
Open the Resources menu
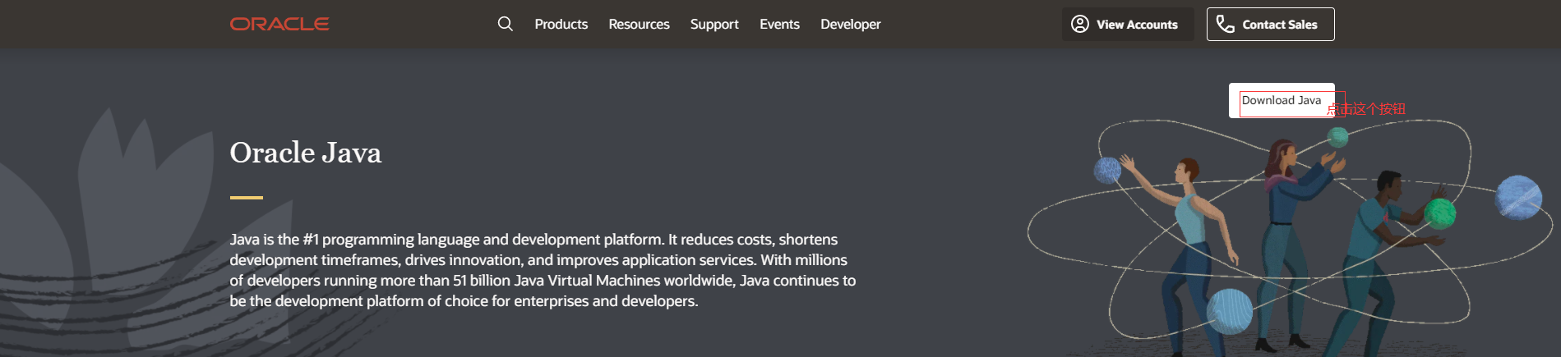639,25
